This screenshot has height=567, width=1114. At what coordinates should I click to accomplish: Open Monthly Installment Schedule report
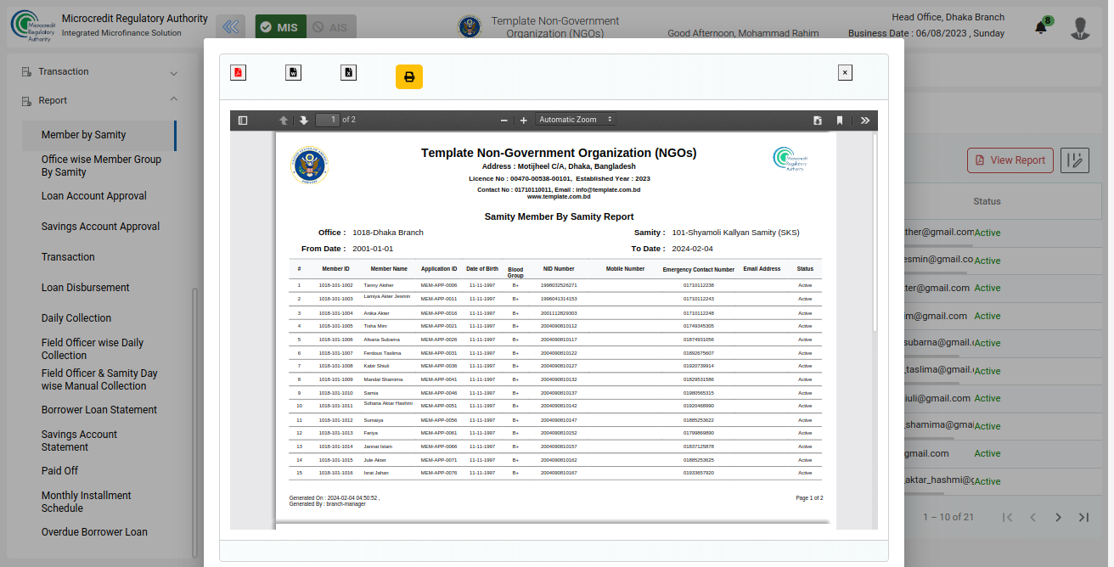tap(87, 502)
